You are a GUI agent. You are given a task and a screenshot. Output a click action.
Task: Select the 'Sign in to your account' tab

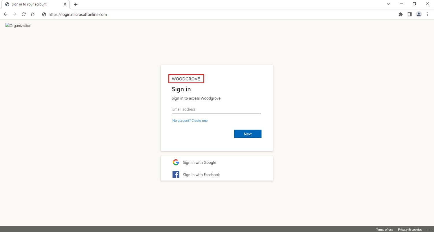click(32, 4)
